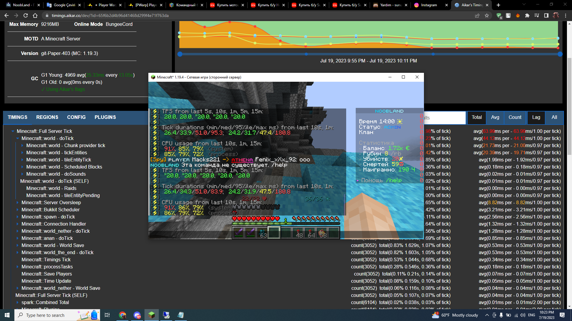The height and width of the screenshot is (321, 572).
Task: Open the remote desktop taskbar app
Action: (166, 315)
